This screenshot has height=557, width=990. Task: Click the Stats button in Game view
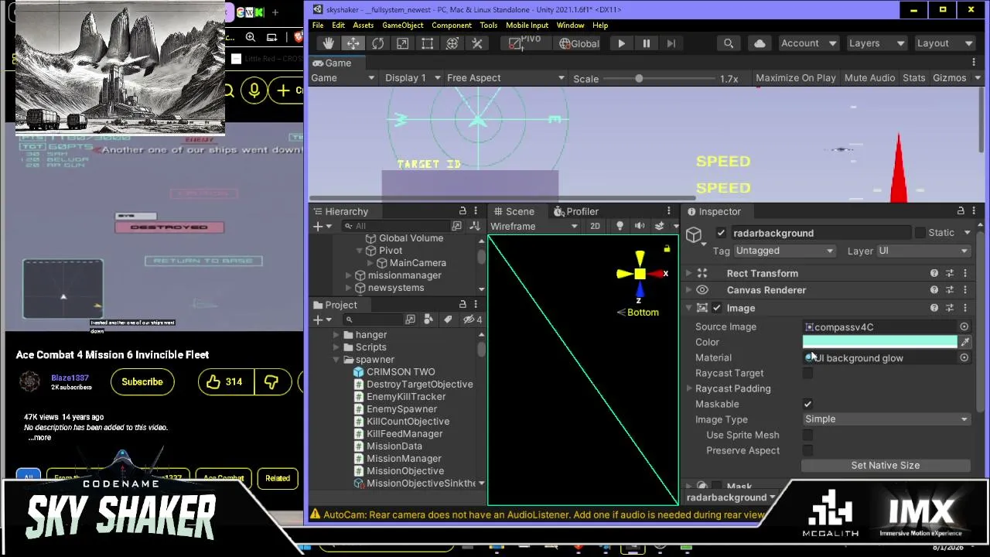913,78
